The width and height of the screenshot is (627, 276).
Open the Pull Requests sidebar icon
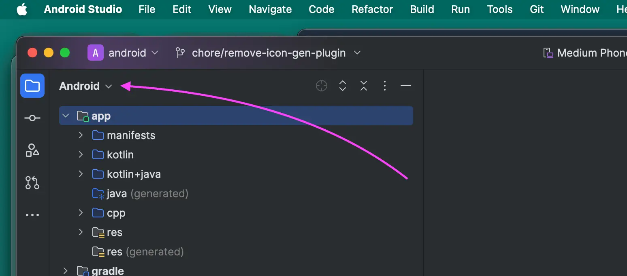[32, 183]
